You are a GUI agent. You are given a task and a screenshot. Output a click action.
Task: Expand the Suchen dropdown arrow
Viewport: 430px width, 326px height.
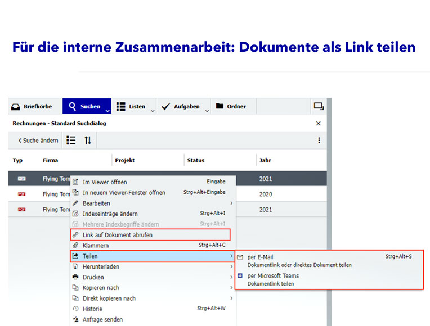107,111
